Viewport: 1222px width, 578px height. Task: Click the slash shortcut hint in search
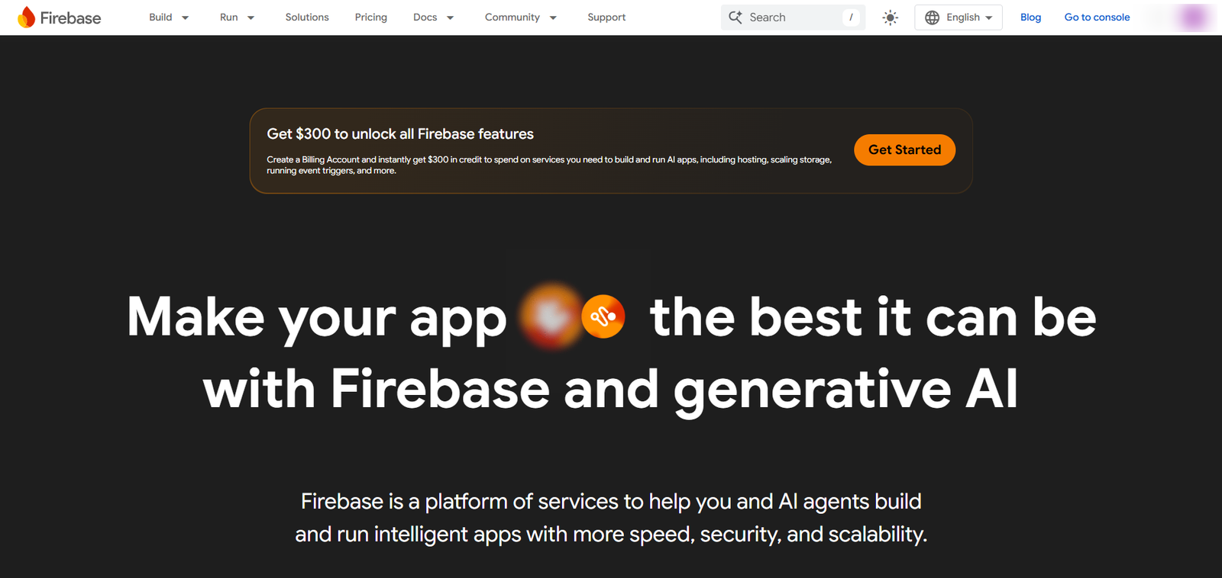(851, 18)
